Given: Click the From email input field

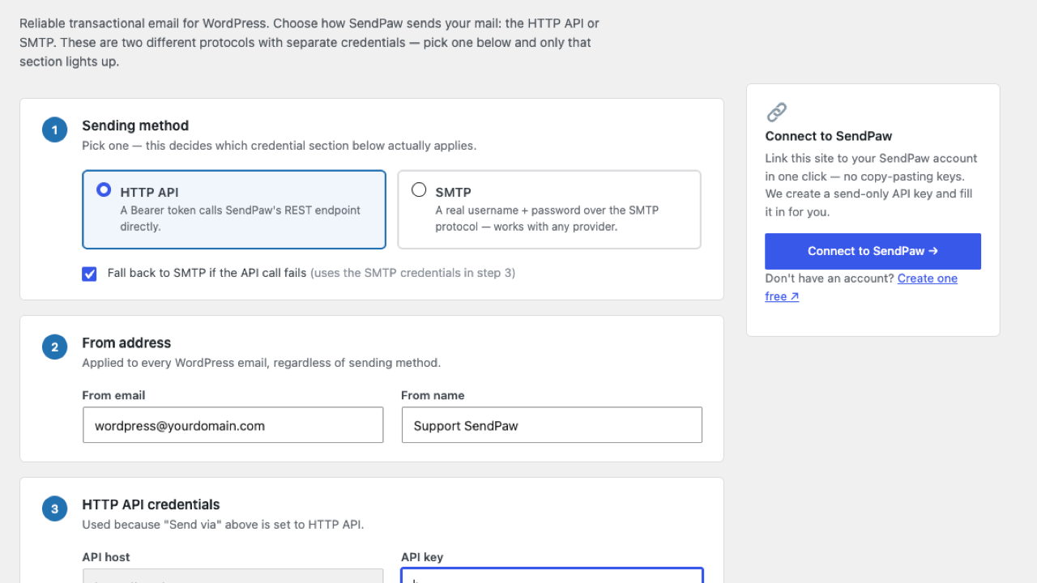Looking at the screenshot, I should click(233, 425).
